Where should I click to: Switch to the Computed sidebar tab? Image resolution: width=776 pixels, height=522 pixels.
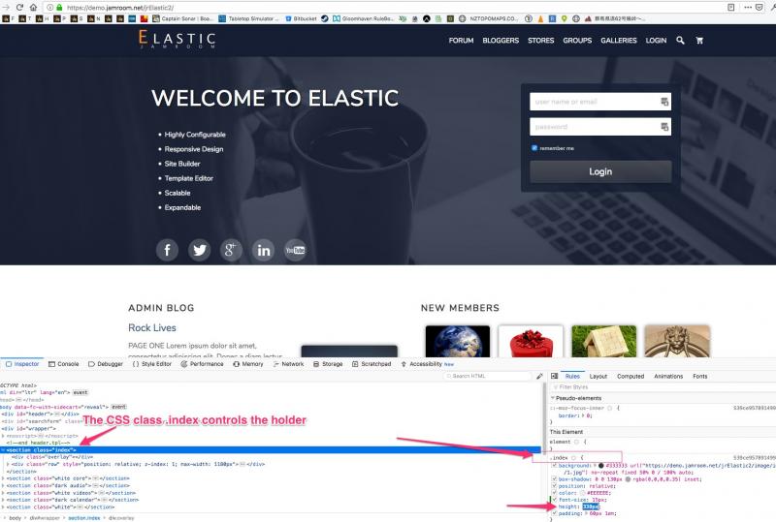point(630,376)
